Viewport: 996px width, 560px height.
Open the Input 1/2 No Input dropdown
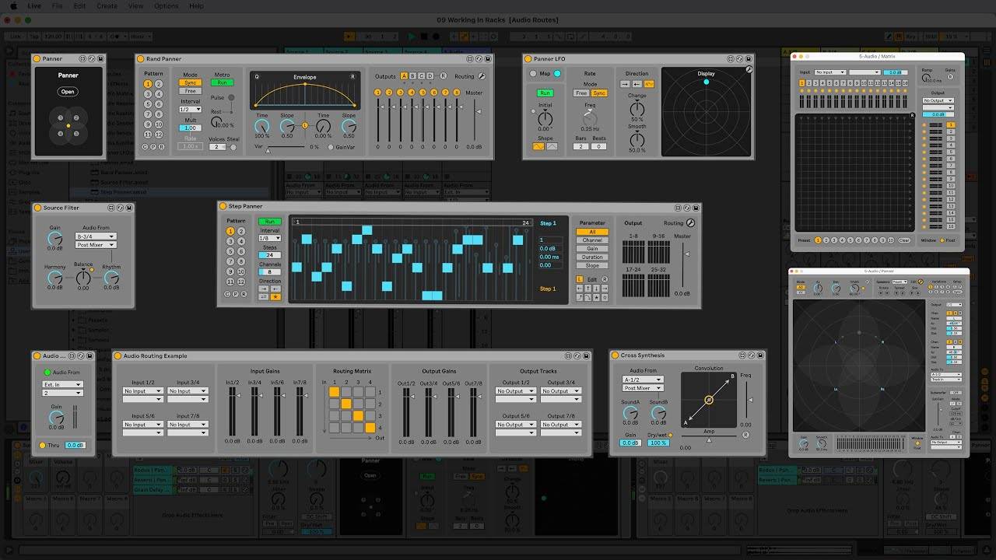coord(142,391)
